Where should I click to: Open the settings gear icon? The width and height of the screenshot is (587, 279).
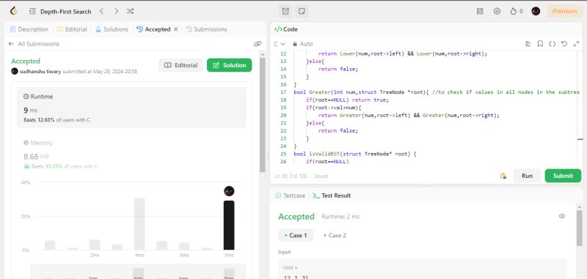pyautogui.click(x=497, y=11)
